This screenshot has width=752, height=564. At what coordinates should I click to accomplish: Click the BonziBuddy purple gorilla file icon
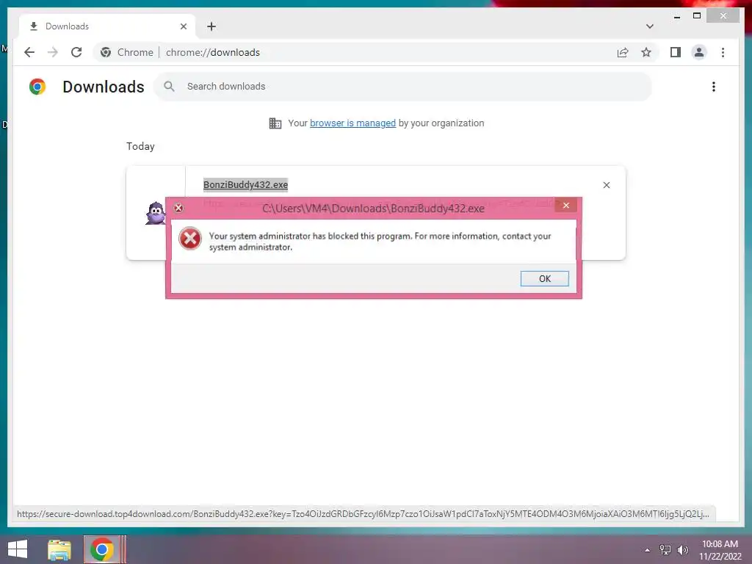tap(156, 213)
